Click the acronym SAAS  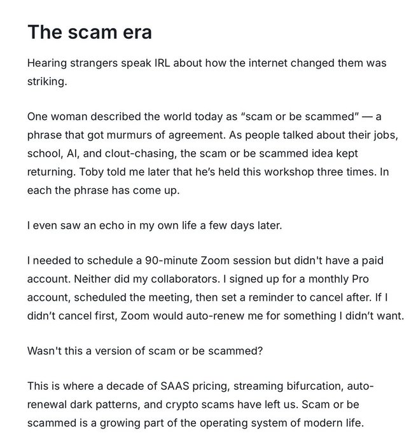tap(175, 387)
